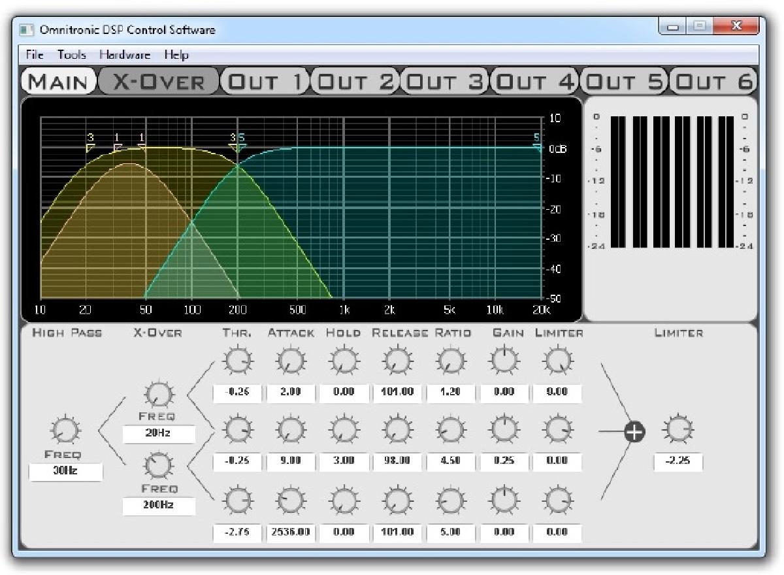Viewport: 784px width, 575px height.
Task: Click the output Limiter knob above -2.25
Action: (678, 429)
